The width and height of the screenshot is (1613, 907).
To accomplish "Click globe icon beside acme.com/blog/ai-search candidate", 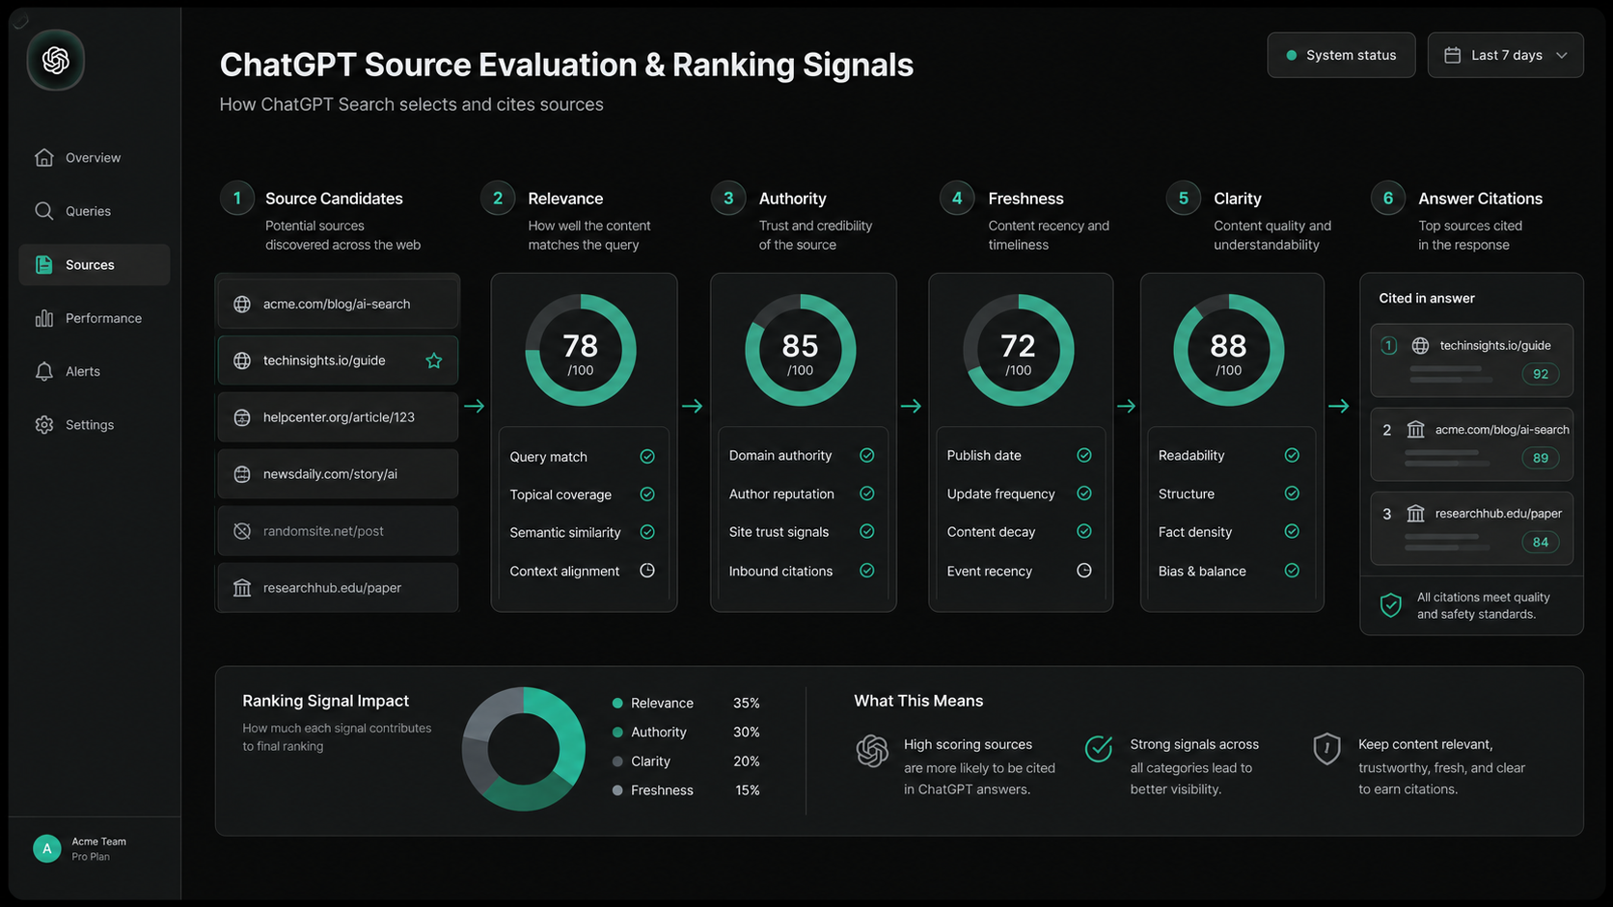I will pyautogui.click(x=242, y=304).
